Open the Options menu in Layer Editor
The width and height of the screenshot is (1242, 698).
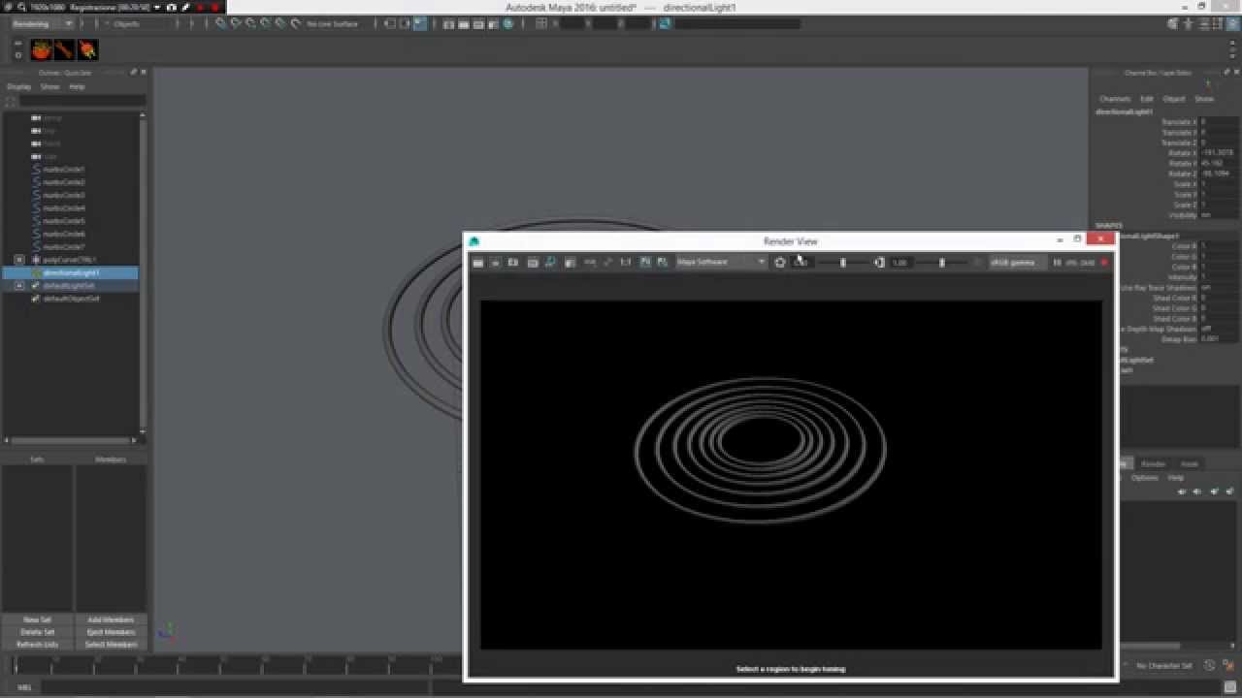1144,478
